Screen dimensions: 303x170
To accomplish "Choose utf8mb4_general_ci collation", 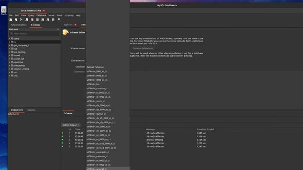I will coord(107,169).
